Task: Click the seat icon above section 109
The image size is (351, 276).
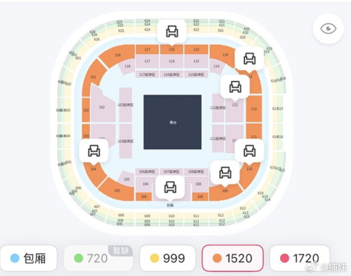Action: point(225,173)
